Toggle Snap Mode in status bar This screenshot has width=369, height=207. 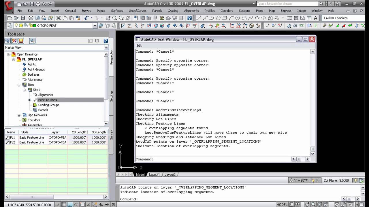pos(57,204)
